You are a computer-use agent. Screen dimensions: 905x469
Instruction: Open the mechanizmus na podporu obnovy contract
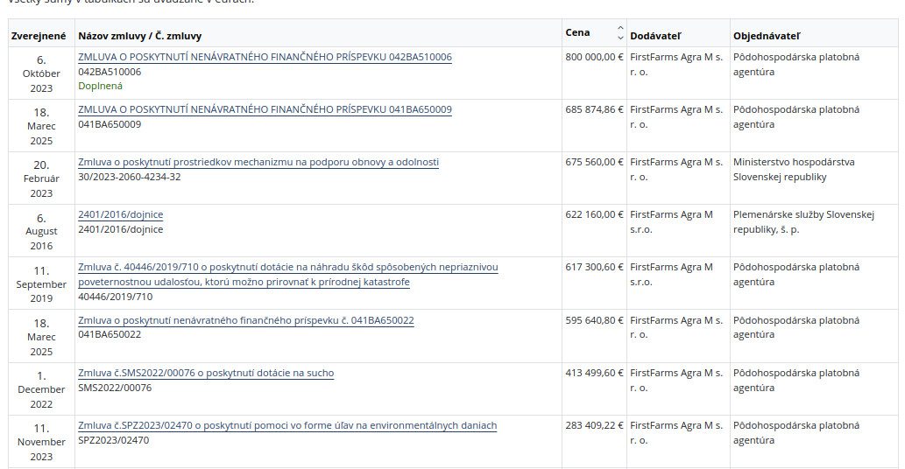(258, 162)
